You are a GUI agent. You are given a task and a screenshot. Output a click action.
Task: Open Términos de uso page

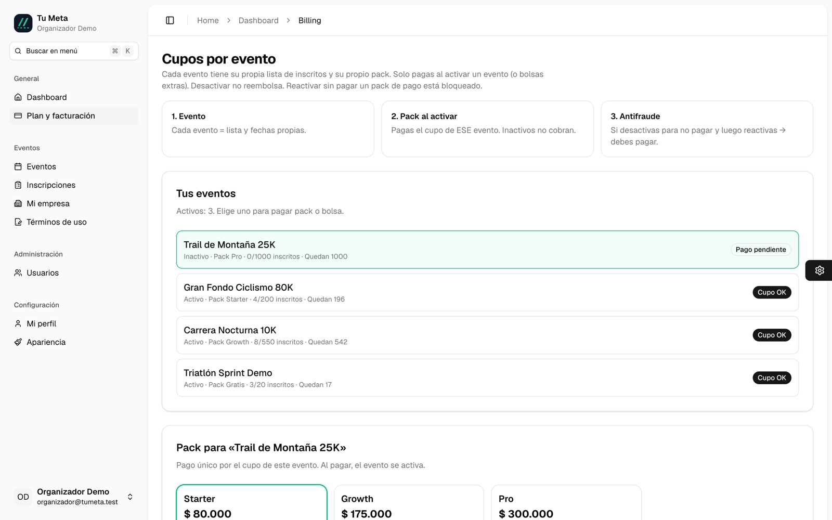click(x=74, y=222)
